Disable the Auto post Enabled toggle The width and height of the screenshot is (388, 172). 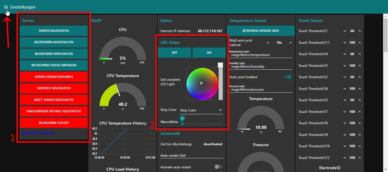288,77
